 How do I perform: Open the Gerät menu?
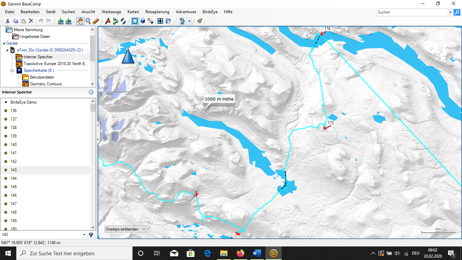(51, 12)
